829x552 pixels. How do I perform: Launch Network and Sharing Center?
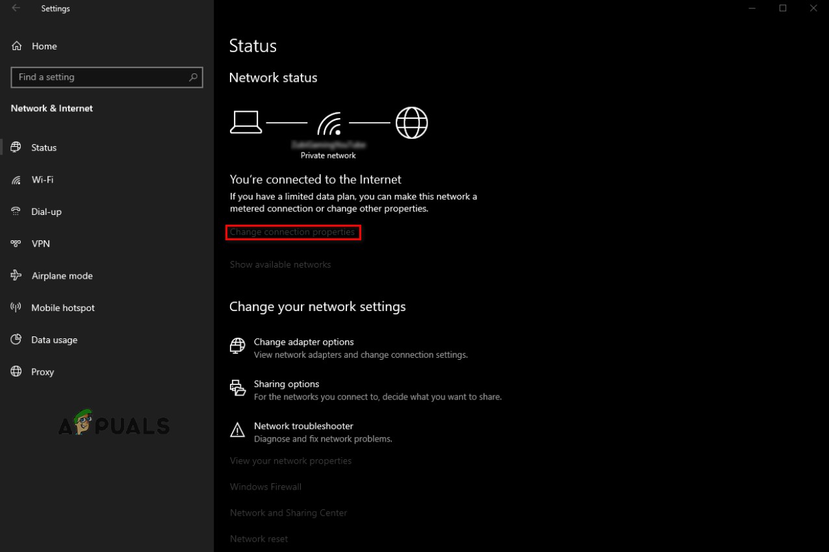pos(288,512)
